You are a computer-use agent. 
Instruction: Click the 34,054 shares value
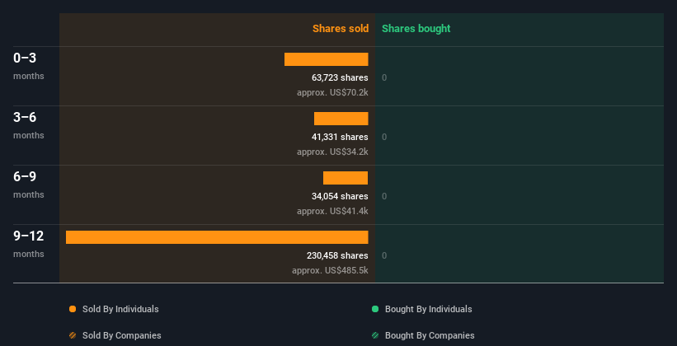click(340, 196)
